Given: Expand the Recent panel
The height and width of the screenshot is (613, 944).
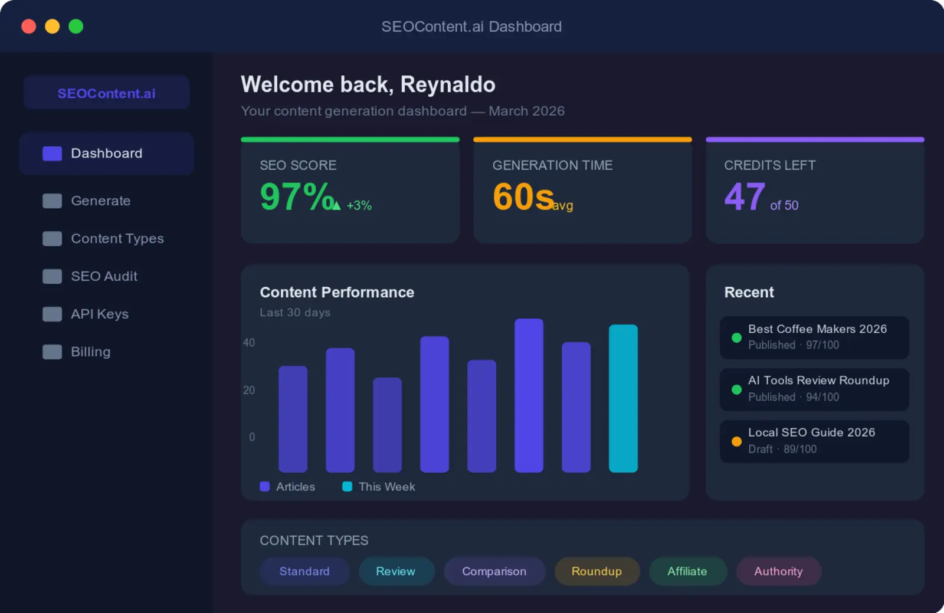Looking at the screenshot, I should (749, 292).
